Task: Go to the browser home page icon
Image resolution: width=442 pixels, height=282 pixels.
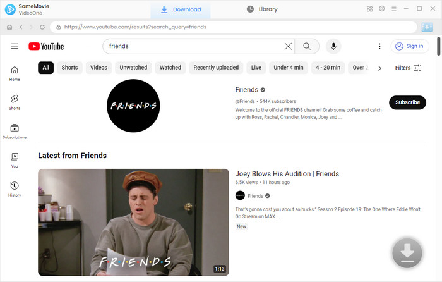Action: [9, 27]
